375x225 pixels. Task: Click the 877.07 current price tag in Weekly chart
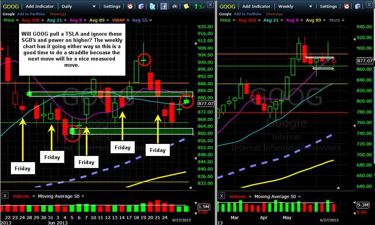pyautogui.click(x=365, y=61)
